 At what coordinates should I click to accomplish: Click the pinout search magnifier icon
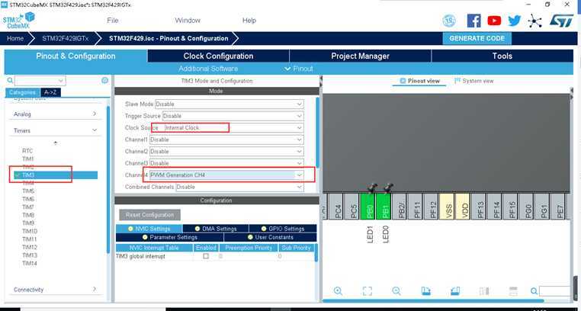tap(534, 291)
